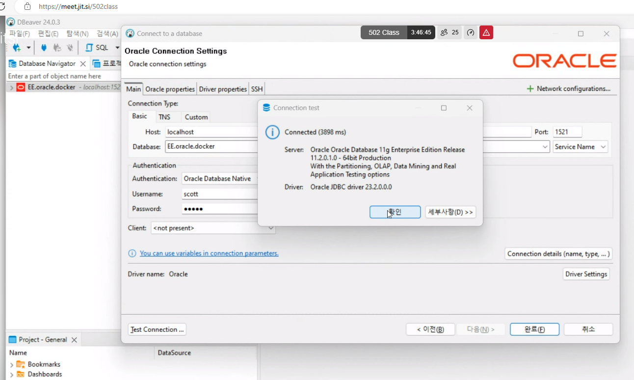Click 확인 in Connection test dialog
Image resolution: width=634 pixels, height=380 pixels.
click(395, 212)
